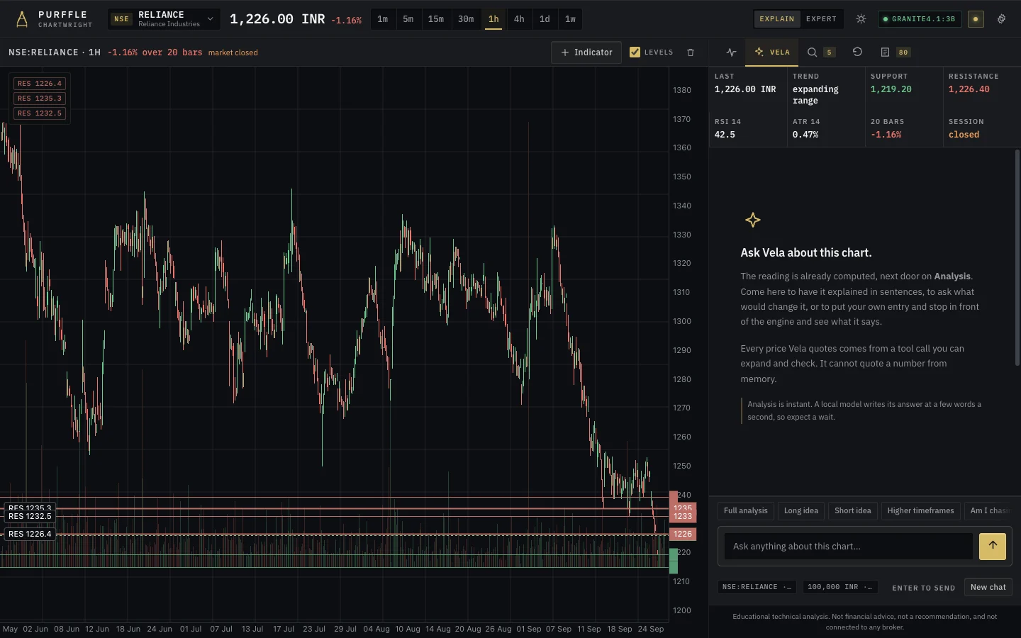The width and height of the screenshot is (1021, 638).
Task: Click the 1233 price tag on the axis
Action: pyautogui.click(x=683, y=517)
